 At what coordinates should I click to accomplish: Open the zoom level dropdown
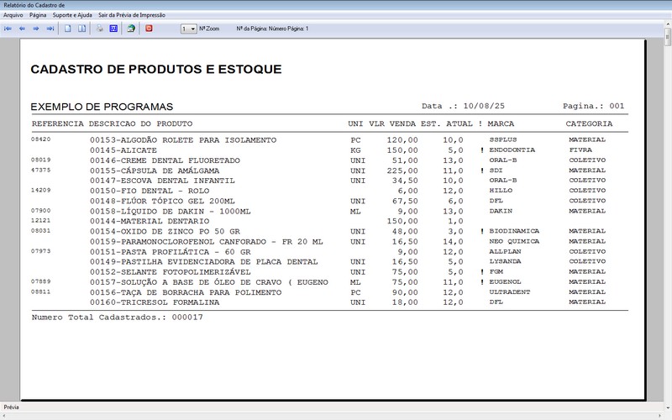coord(192,29)
